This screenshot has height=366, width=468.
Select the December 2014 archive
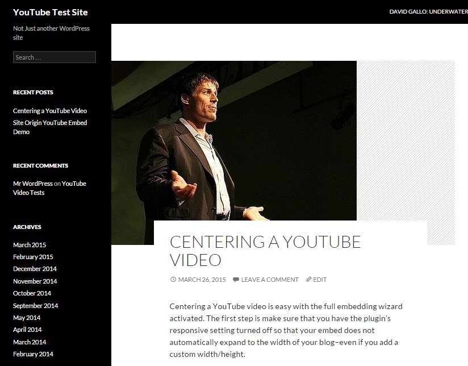tap(35, 269)
